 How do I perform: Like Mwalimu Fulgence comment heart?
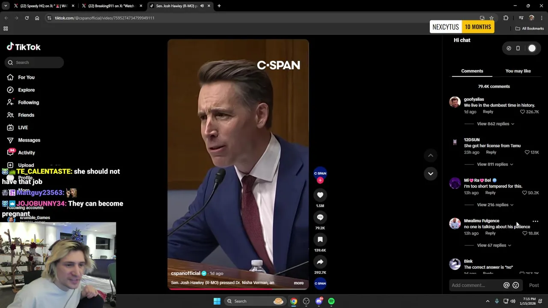point(524,233)
